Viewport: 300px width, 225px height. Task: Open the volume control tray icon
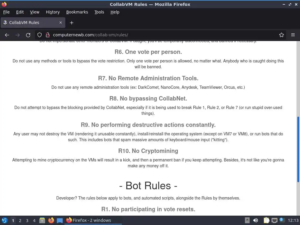(x=255, y=220)
